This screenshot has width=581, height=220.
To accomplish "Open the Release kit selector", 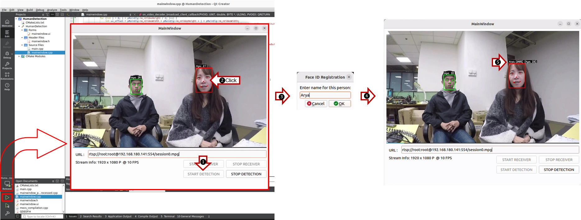I will (x=7, y=185).
